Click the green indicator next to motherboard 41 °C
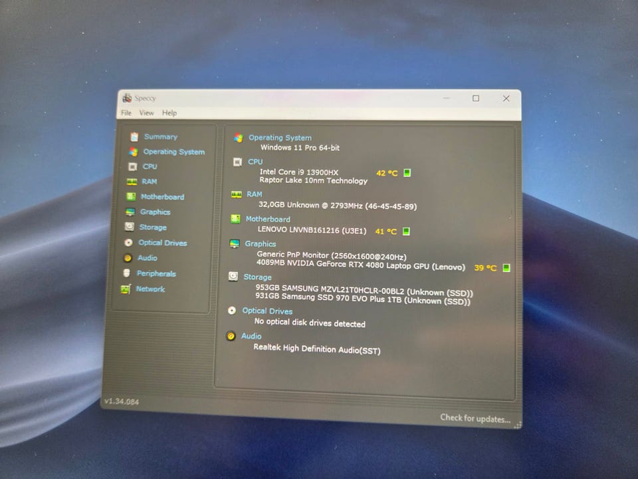Image resolution: width=638 pixels, height=479 pixels. [406, 232]
